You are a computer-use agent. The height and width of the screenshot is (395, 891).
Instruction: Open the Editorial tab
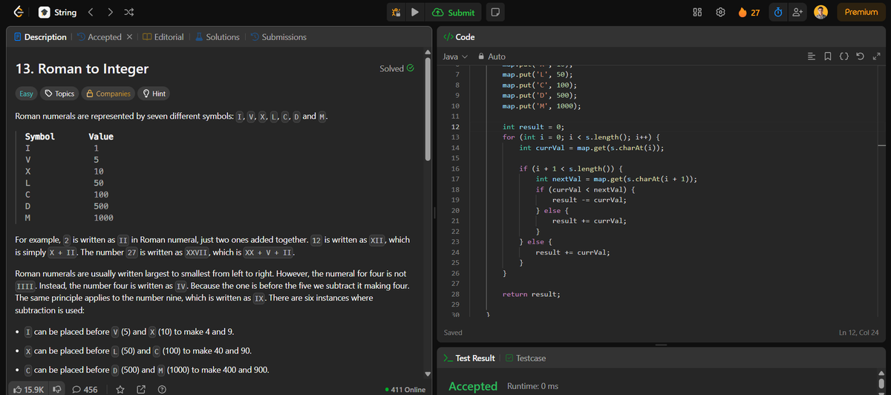click(163, 37)
